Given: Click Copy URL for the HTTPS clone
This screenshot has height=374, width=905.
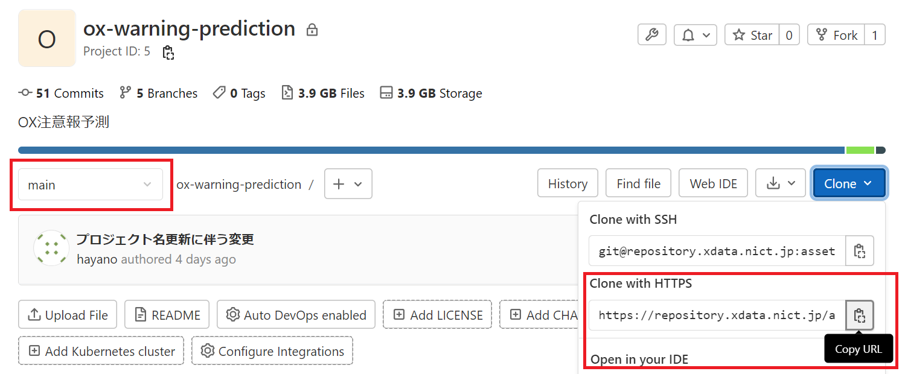Looking at the screenshot, I should (x=860, y=315).
